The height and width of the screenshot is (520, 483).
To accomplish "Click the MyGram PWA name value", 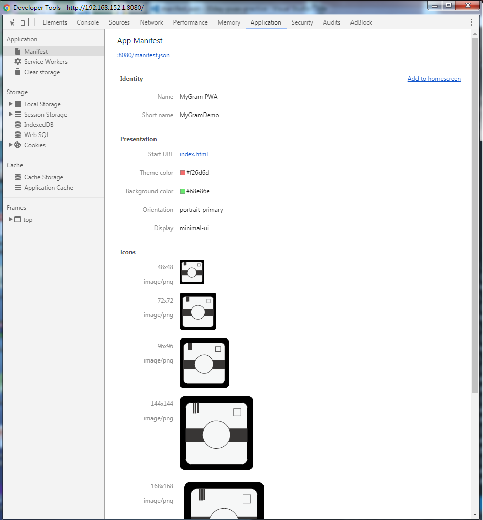I will pos(199,97).
